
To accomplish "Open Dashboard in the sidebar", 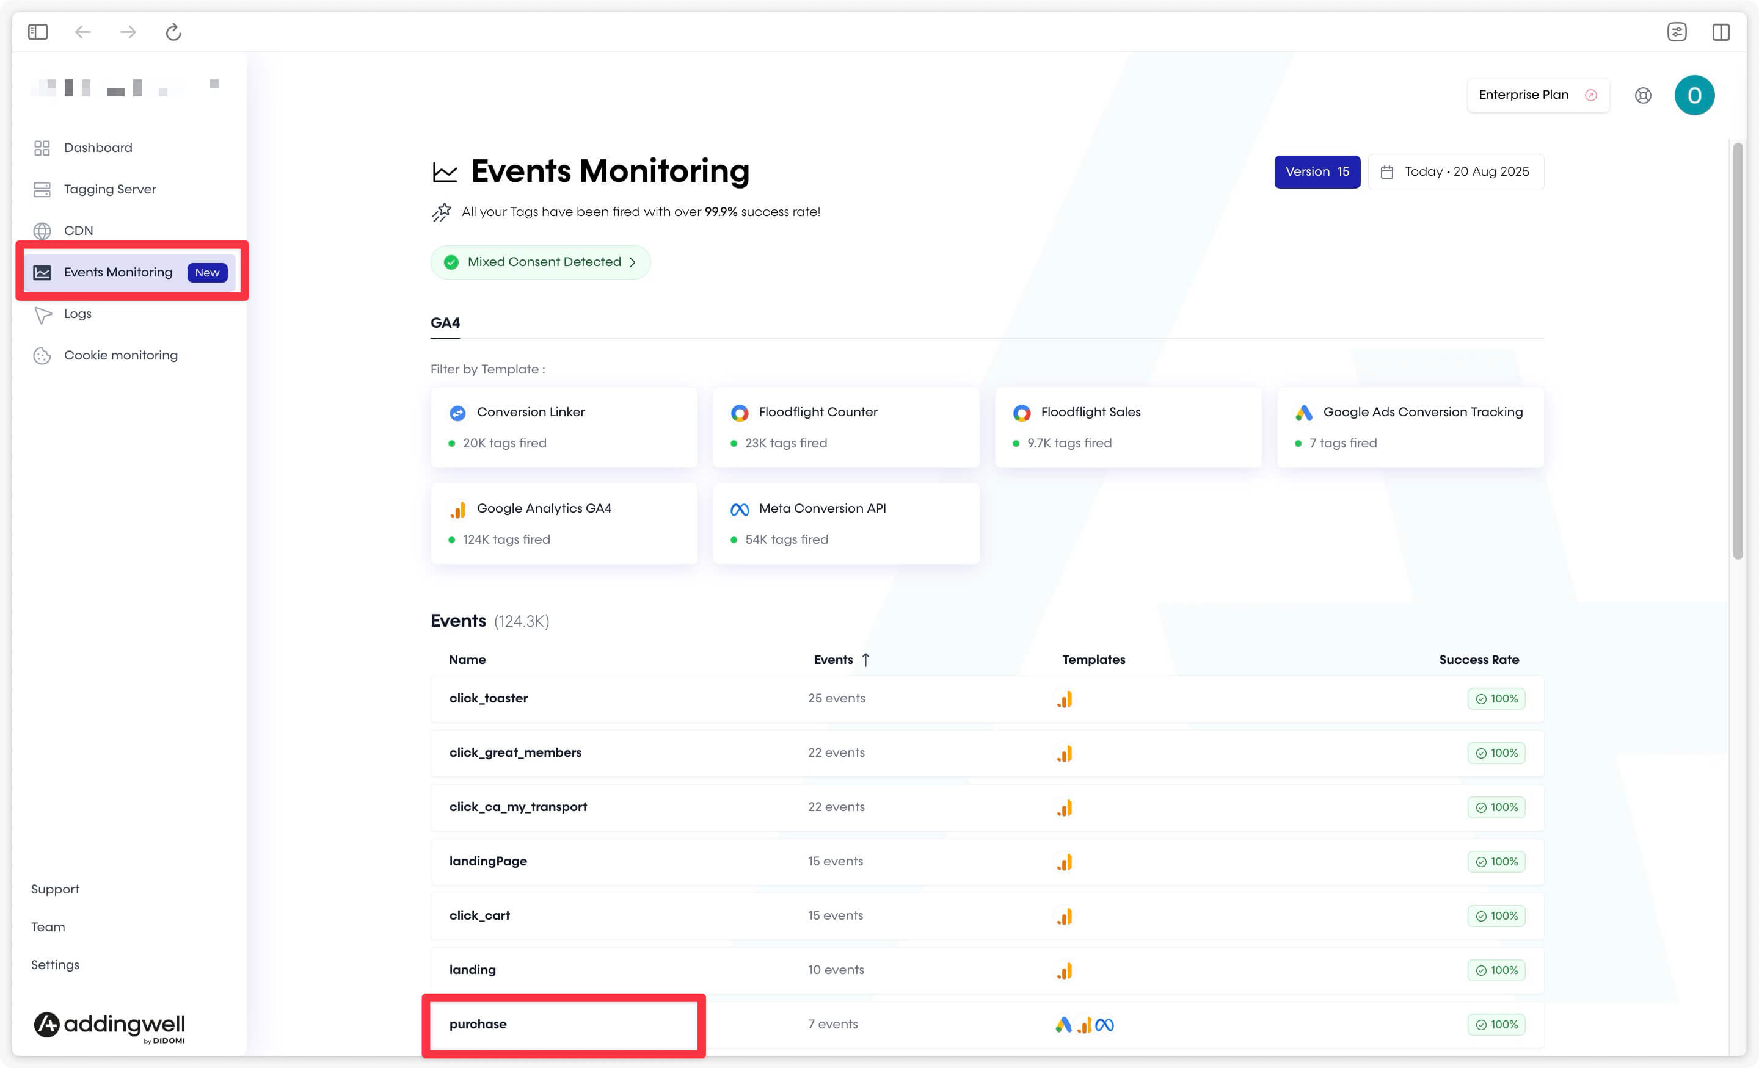I will (98, 148).
